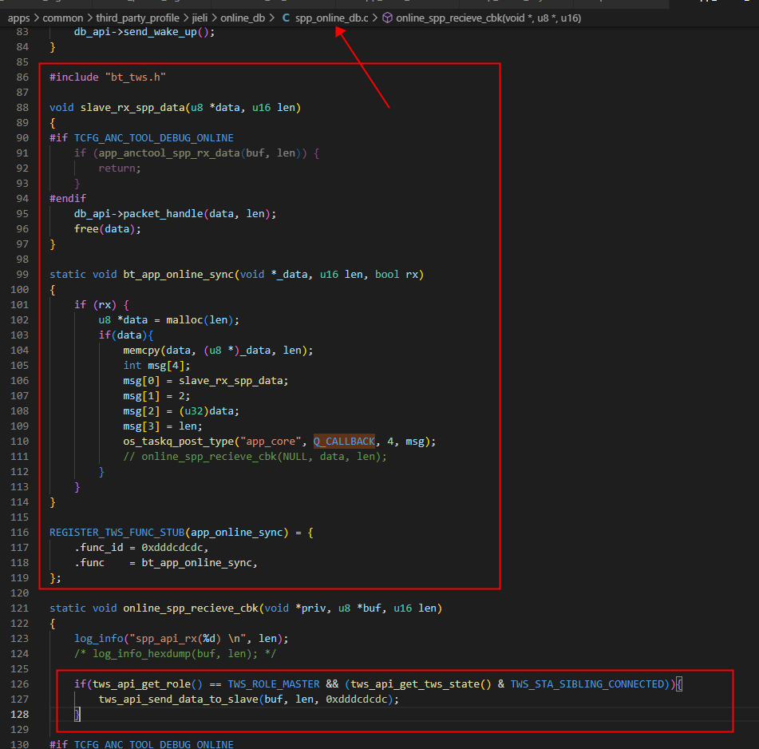Click the memcpy call on line 104

click(141, 350)
